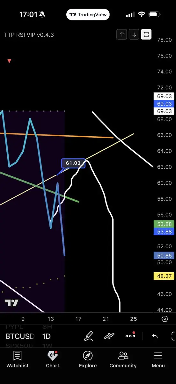Image resolution: width=176 pixels, height=384 pixels.
Task: Tap the date 25 on time axis
Action: coord(134,319)
